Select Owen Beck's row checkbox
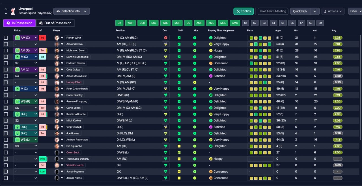Viewport: 362px width, 186px height. pos(6,152)
